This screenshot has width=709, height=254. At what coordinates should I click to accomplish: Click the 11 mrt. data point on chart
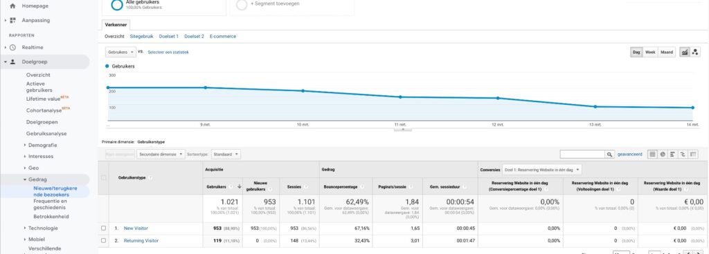click(x=400, y=97)
